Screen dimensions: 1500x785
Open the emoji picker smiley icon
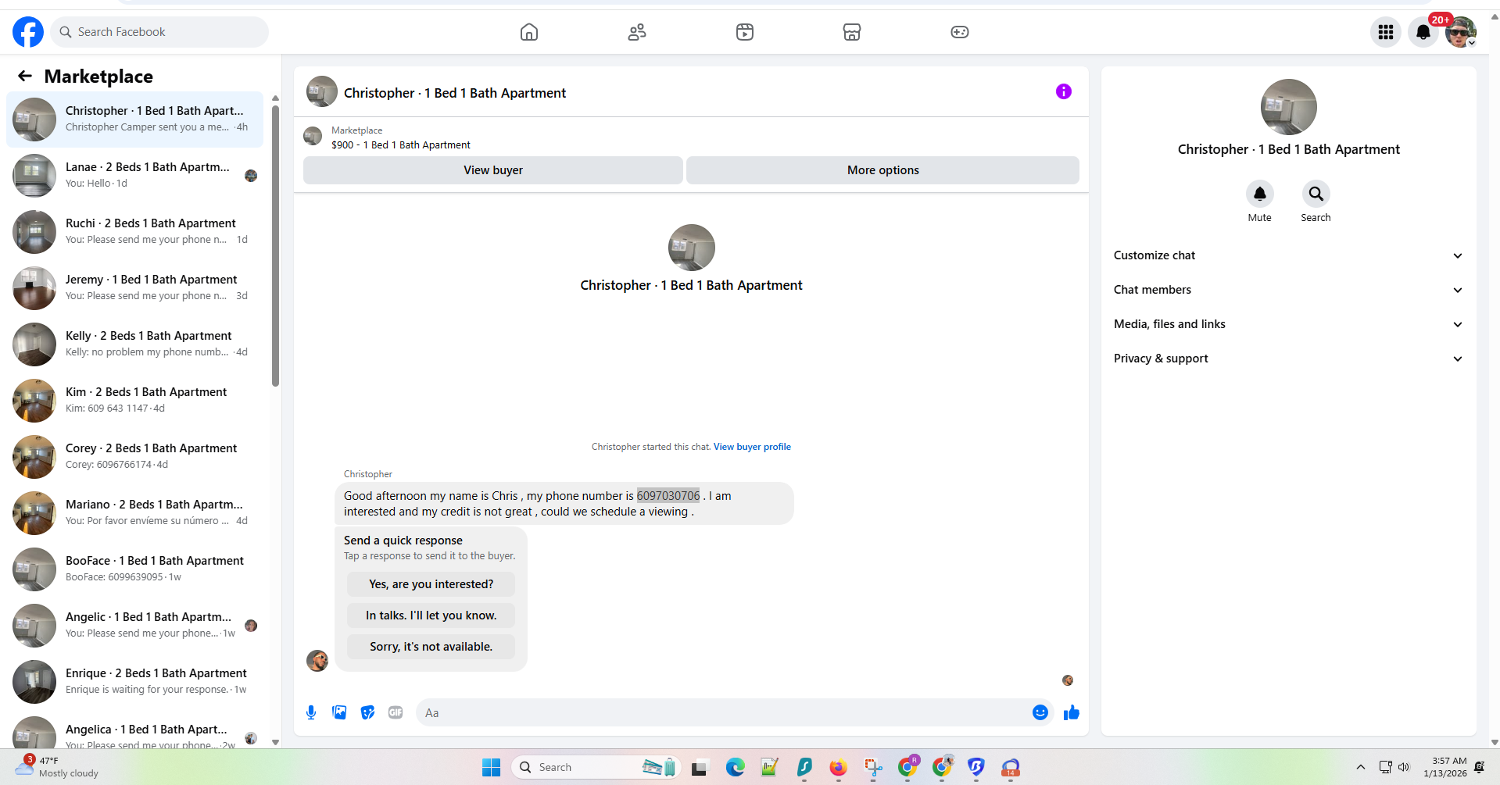[1040, 712]
